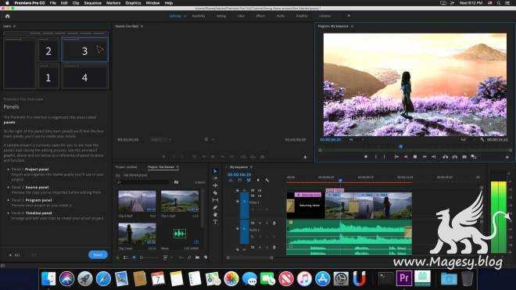
Task: Click the Project panel thumbnail zoom slider
Action: (x=150, y=257)
